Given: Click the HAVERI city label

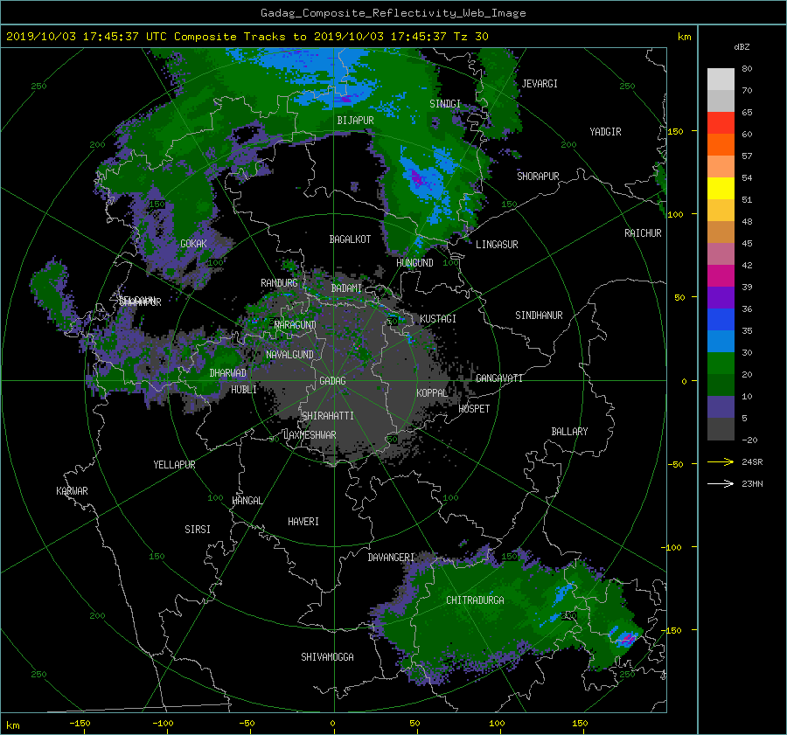Looking at the screenshot, I should 303,522.
